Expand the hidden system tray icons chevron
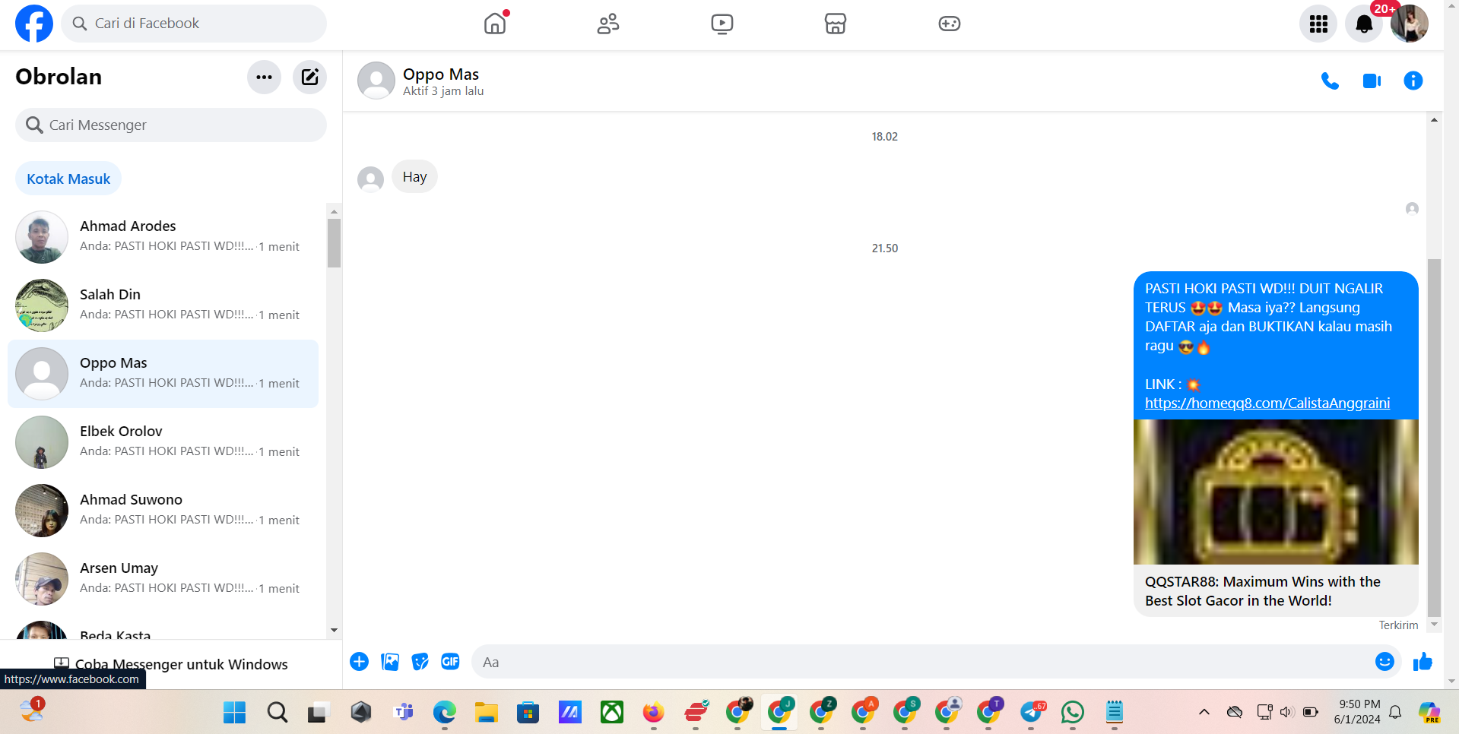Image resolution: width=1459 pixels, height=734 pixels. (1204, 712)
